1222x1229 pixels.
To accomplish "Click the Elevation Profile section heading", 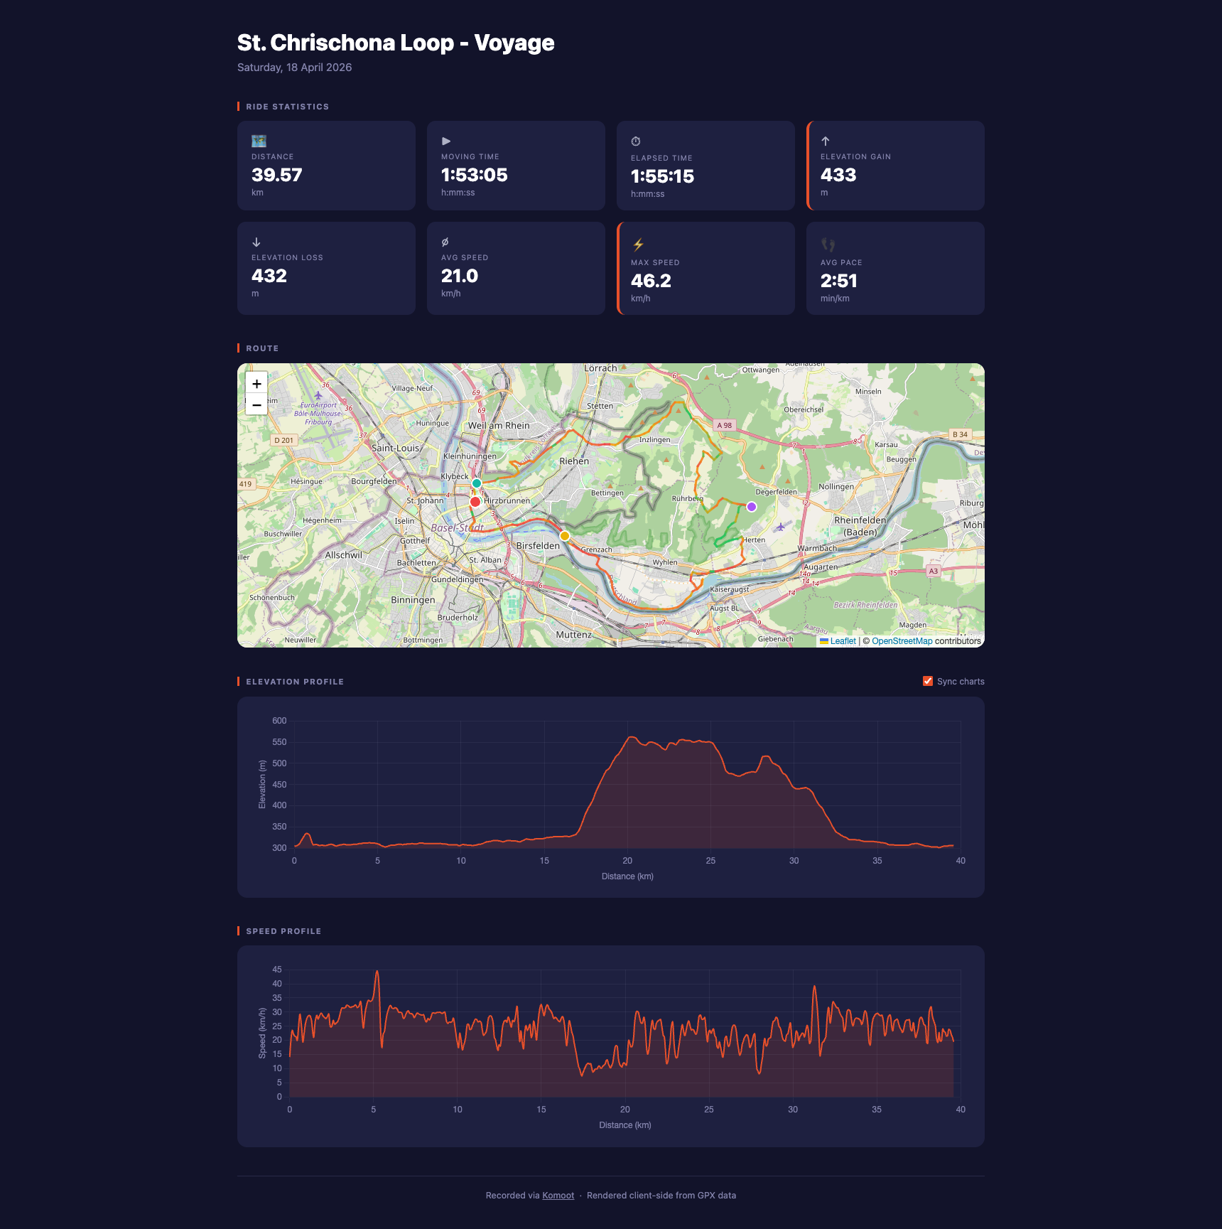I will coord(295,682).
